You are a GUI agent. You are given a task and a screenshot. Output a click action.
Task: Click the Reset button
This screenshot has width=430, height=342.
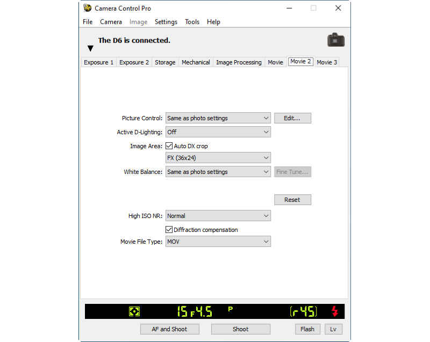click(x=292, y=200)
